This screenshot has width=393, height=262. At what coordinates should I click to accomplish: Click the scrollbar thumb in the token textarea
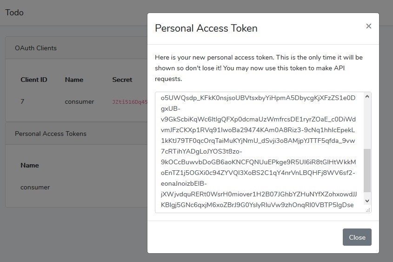coord(367,170)
